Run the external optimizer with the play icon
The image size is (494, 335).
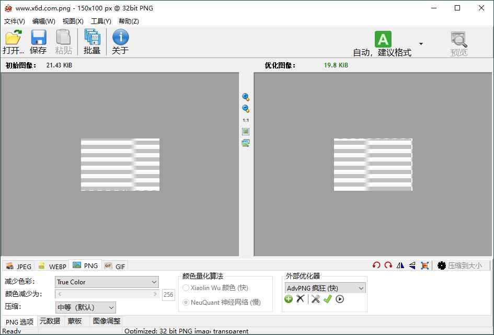340,299
